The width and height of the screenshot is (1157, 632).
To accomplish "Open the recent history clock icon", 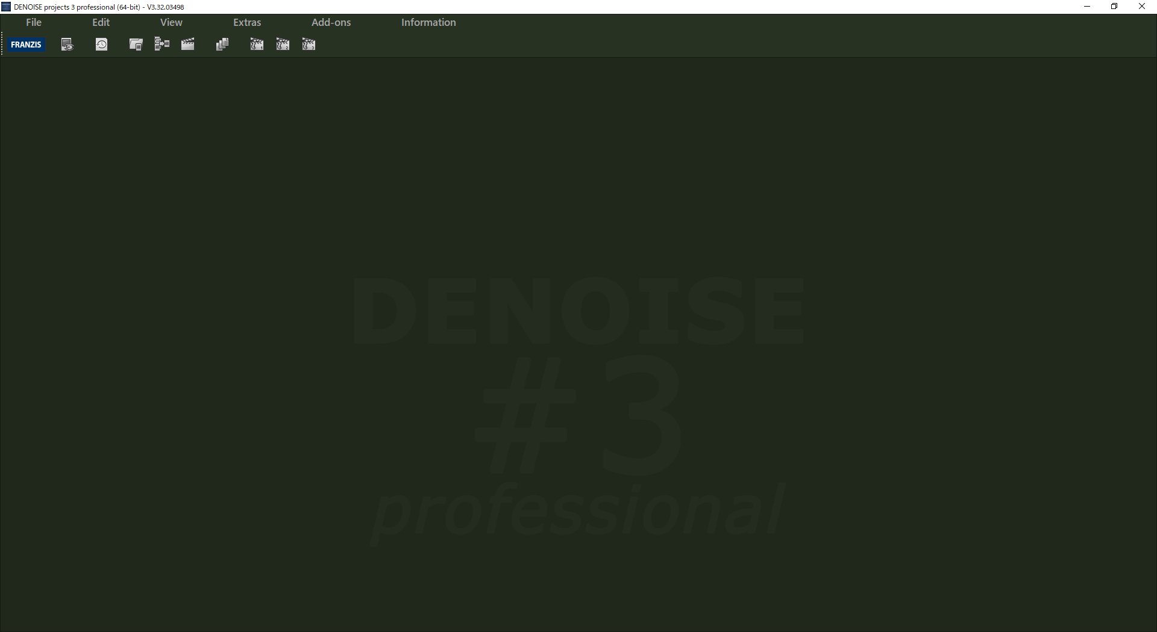I will [102, 45].
